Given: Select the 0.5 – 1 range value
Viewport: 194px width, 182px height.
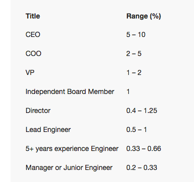Looking at the screenshot, I should [136, 129].
